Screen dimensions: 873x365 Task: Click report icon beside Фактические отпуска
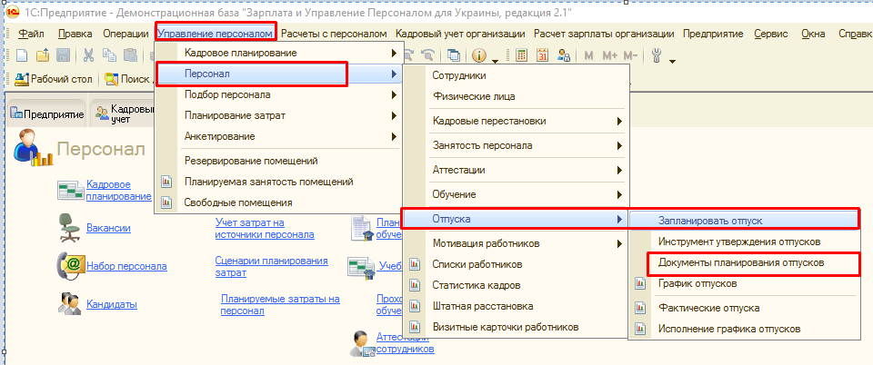coord(640,308)
